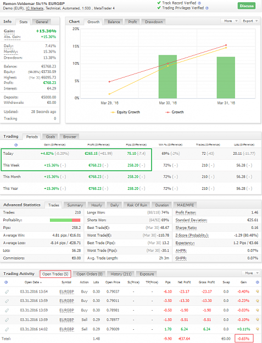Select the Growth chart tab

tap(93, 22)
